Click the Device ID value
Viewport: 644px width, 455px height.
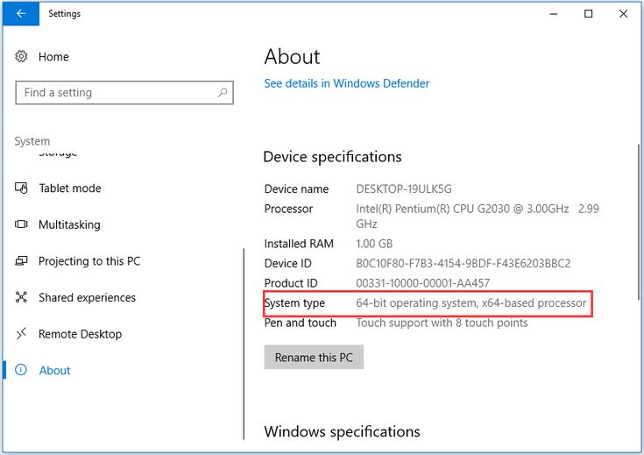tap(463, 264)
